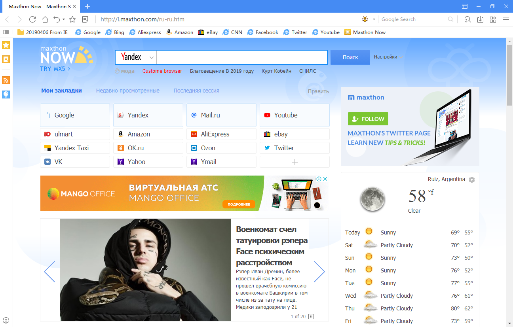This screenshot has width=513, height=327.
Task: Click the Google Search input box
Action: (413, 19)
